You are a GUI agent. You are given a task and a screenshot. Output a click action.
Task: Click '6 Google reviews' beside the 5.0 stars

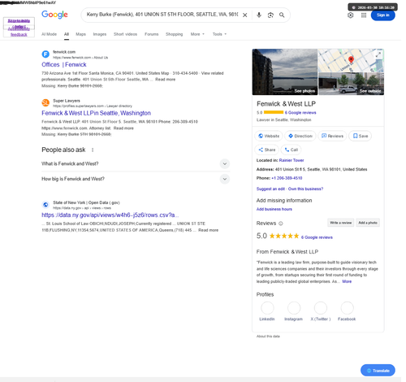pos(317,237)
